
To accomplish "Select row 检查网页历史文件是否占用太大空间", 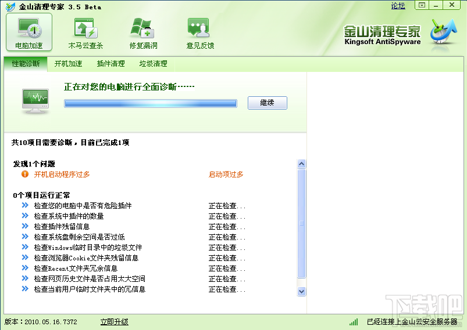I will coord(133,278).
